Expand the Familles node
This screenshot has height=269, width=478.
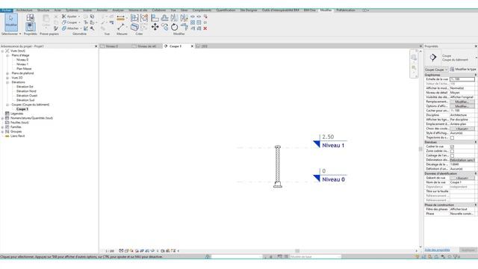click(x=2, y=127)
